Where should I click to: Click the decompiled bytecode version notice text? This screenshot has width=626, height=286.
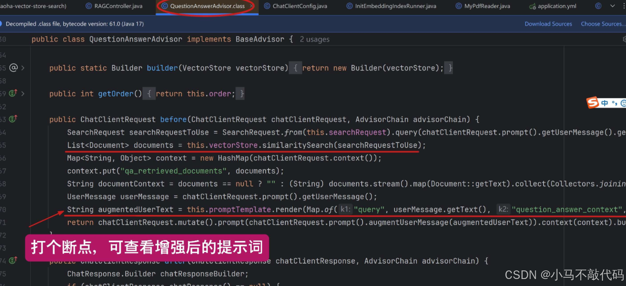tap(74, 24)
